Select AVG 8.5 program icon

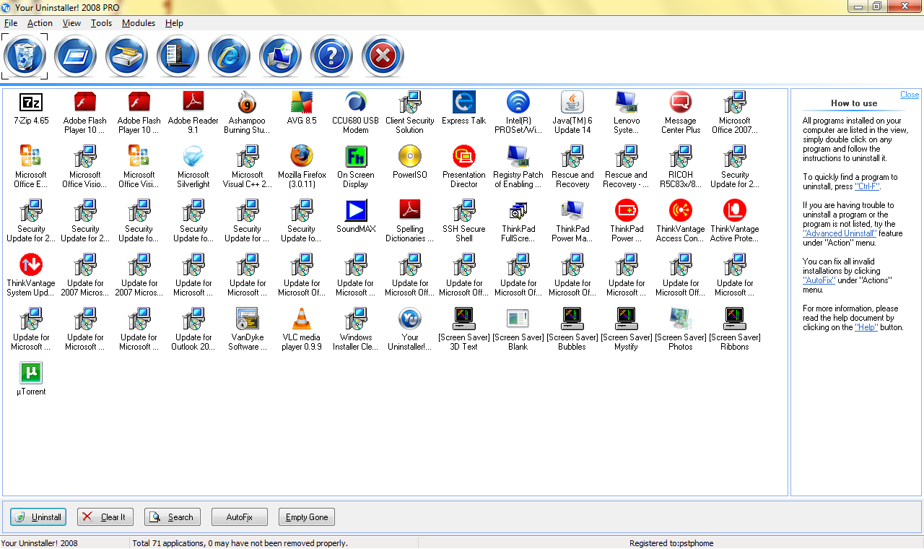coord(302,102)
